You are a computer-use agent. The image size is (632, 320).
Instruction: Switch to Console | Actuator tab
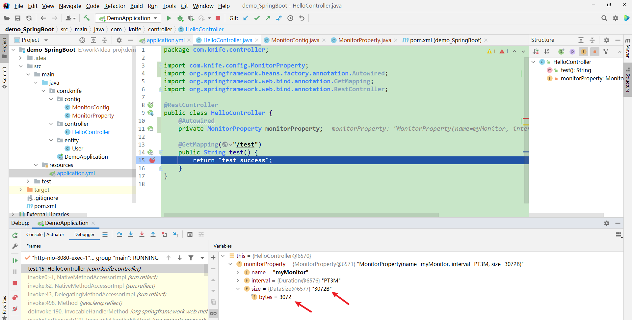click(45, 234)
